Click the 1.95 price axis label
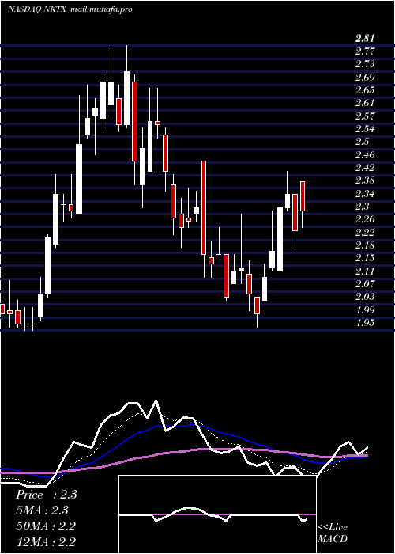 365,323
